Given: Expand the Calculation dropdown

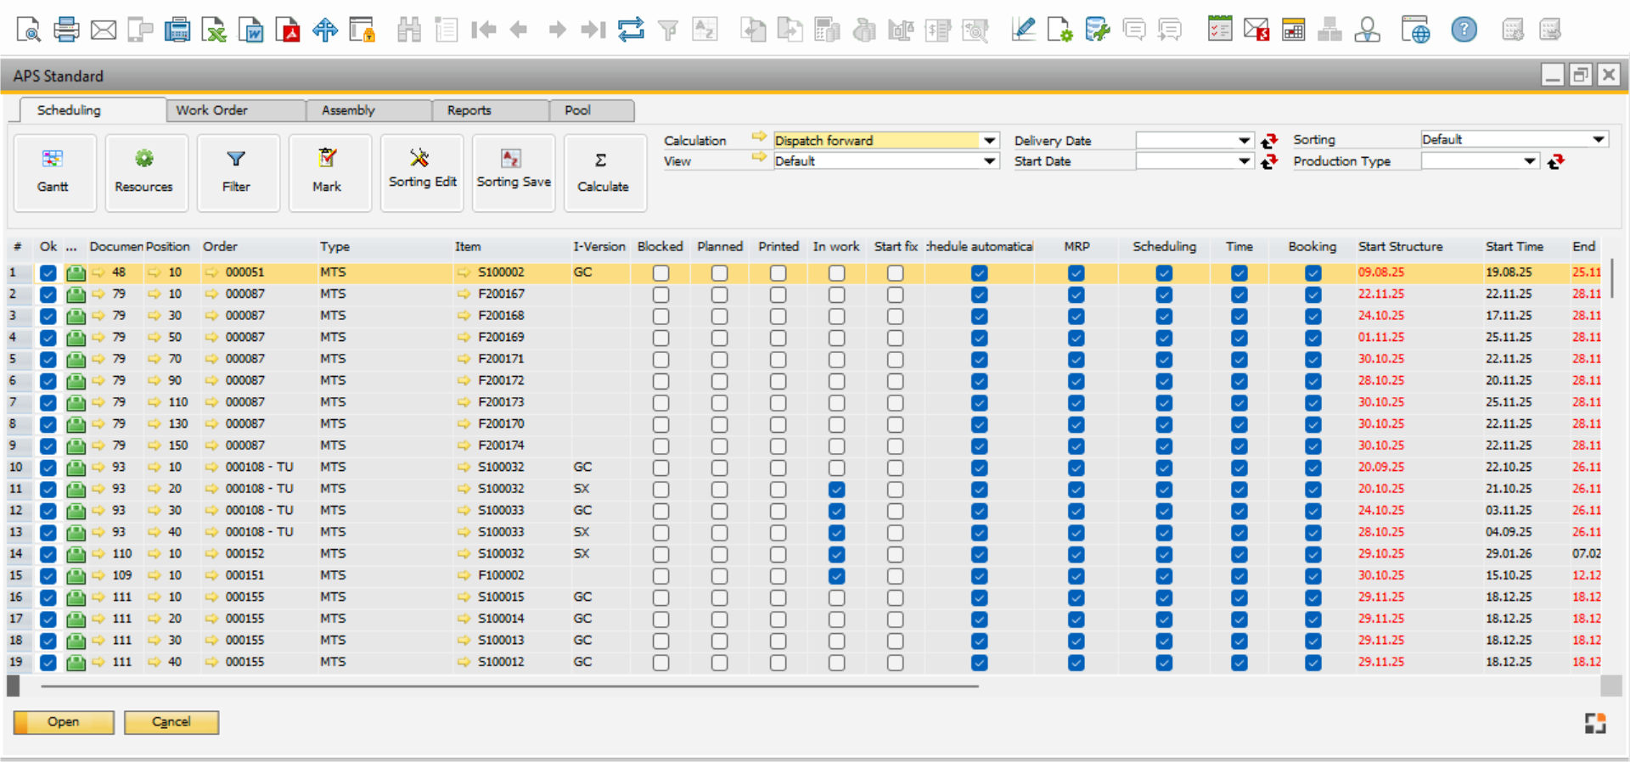Looking at the screenshot, I should [989, 141].
